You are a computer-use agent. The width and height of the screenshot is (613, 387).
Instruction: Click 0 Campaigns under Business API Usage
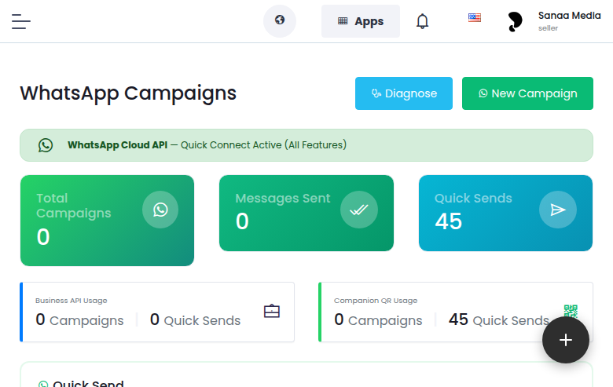click(x=79, y=319)
